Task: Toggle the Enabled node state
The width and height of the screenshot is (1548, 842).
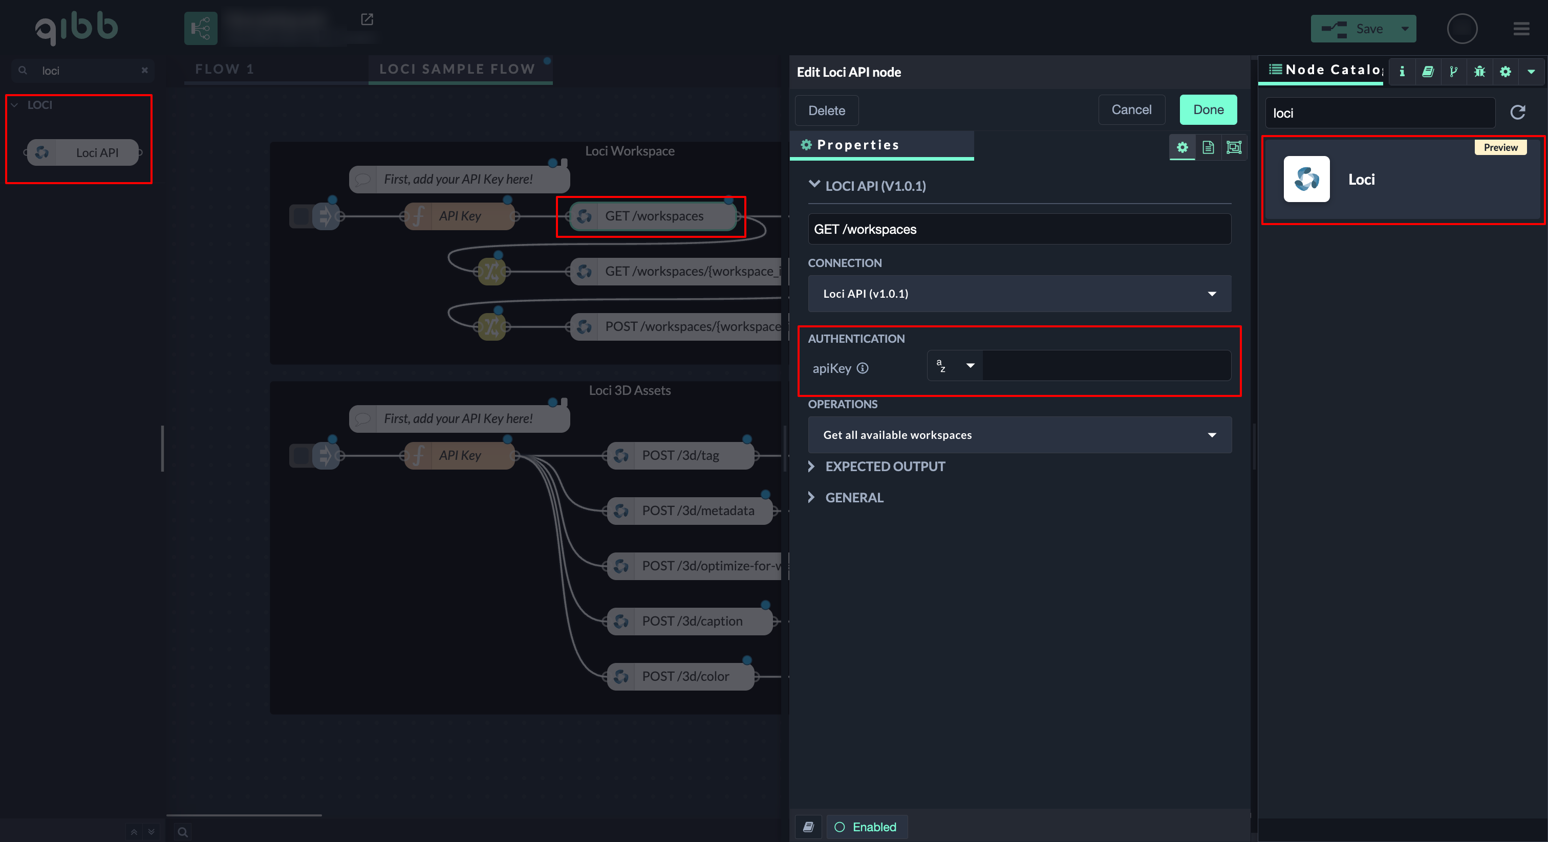Action: point(866,827)
